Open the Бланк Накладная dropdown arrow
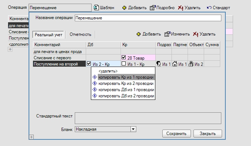Viewport: 251px width, 146px height. (x=133, y=129)
